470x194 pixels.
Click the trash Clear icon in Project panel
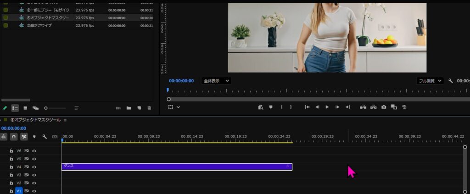149,108
